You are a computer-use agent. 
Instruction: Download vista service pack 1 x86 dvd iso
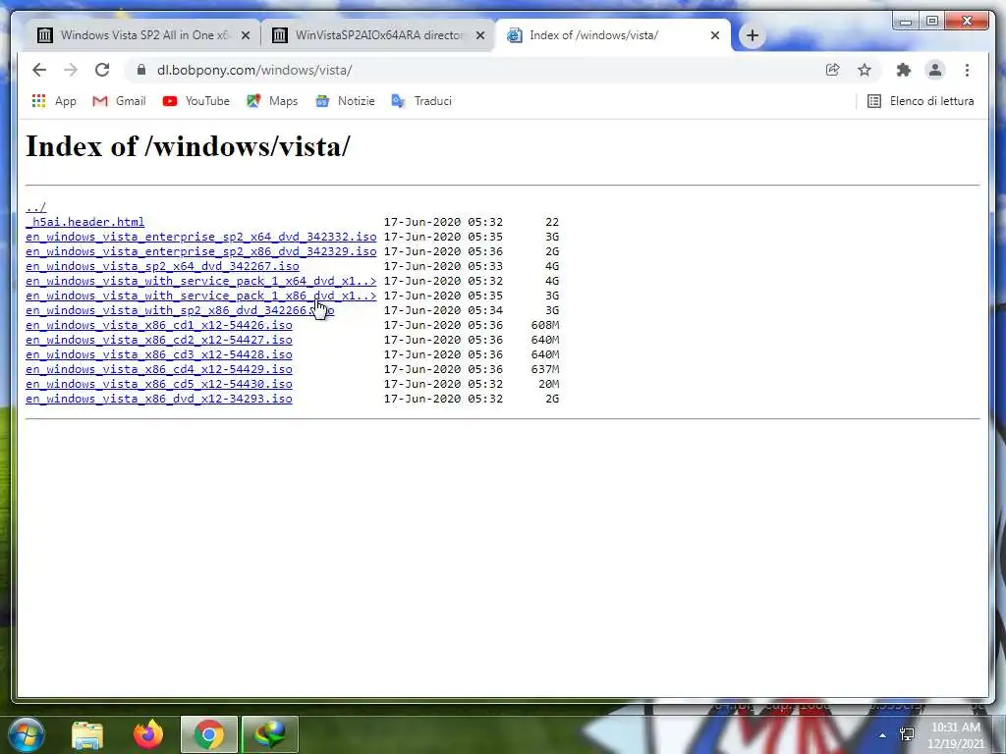pos(200,296)
